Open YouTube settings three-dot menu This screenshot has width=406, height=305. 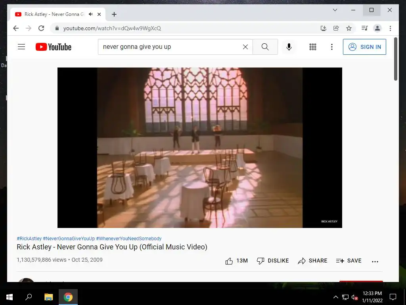tap(332, 47)
